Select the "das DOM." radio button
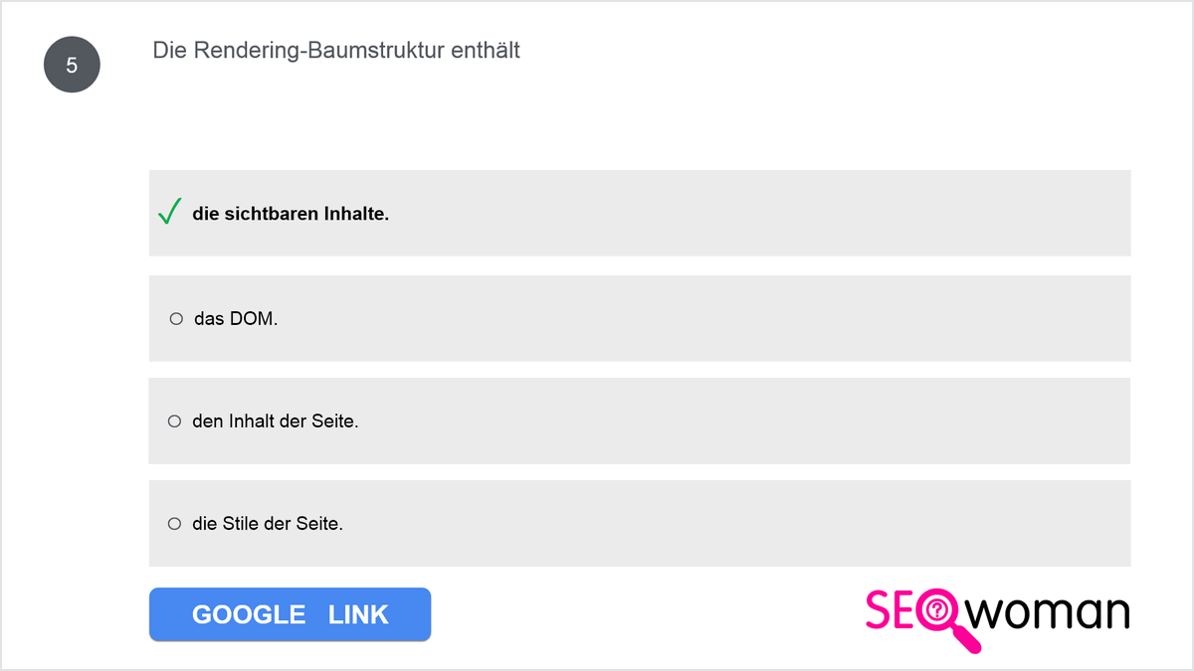The width and height of the screenshot is (1194, 671). pos(176,319)
